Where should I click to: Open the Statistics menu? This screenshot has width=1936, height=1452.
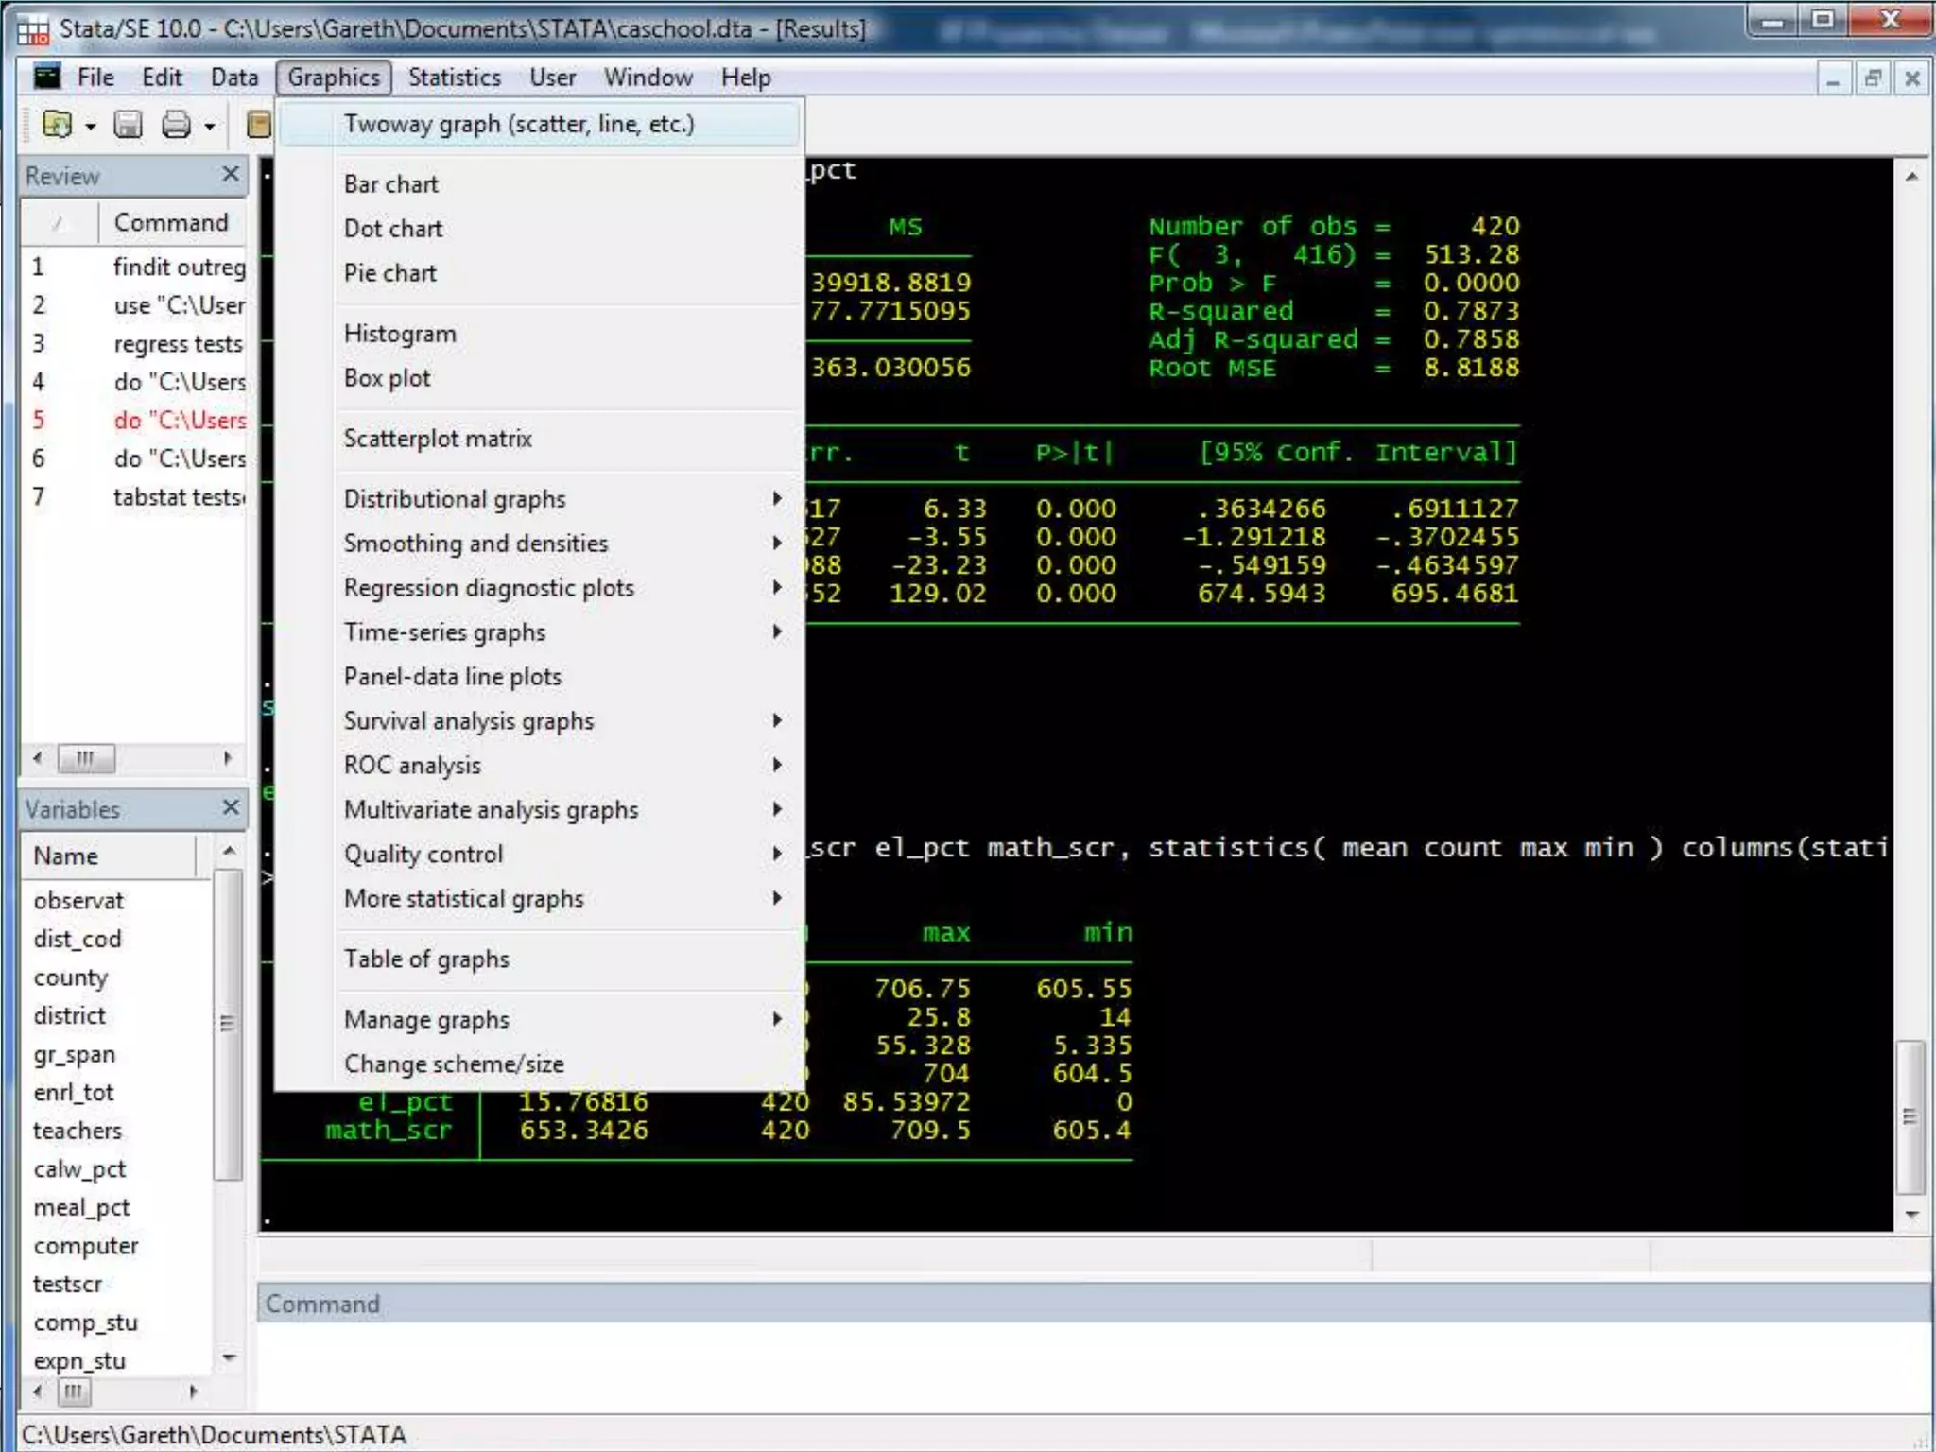[x=454, y=78]
